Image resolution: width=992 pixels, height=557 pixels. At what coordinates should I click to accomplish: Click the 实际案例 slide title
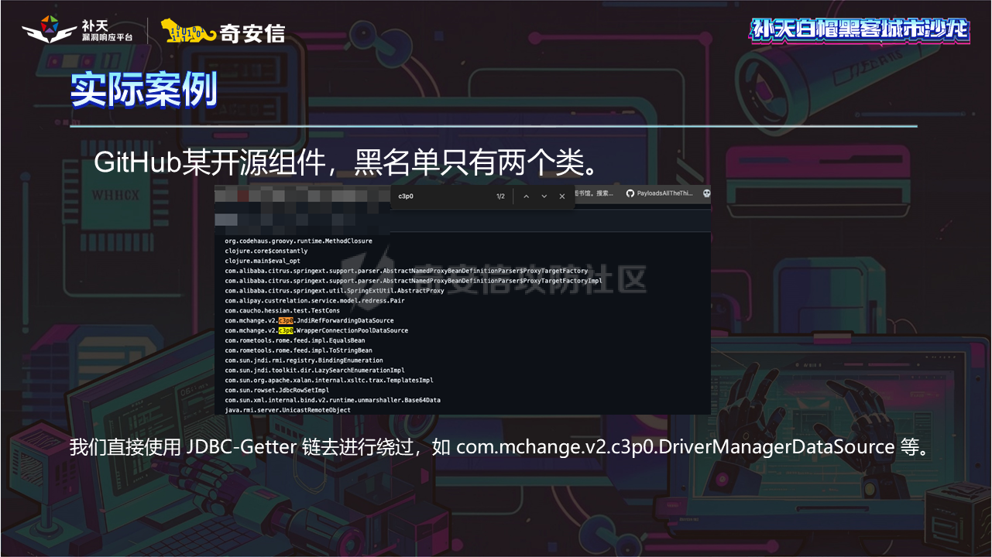[x=143, y=91]
